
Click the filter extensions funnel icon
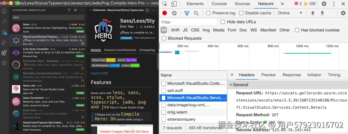[69, 10]
